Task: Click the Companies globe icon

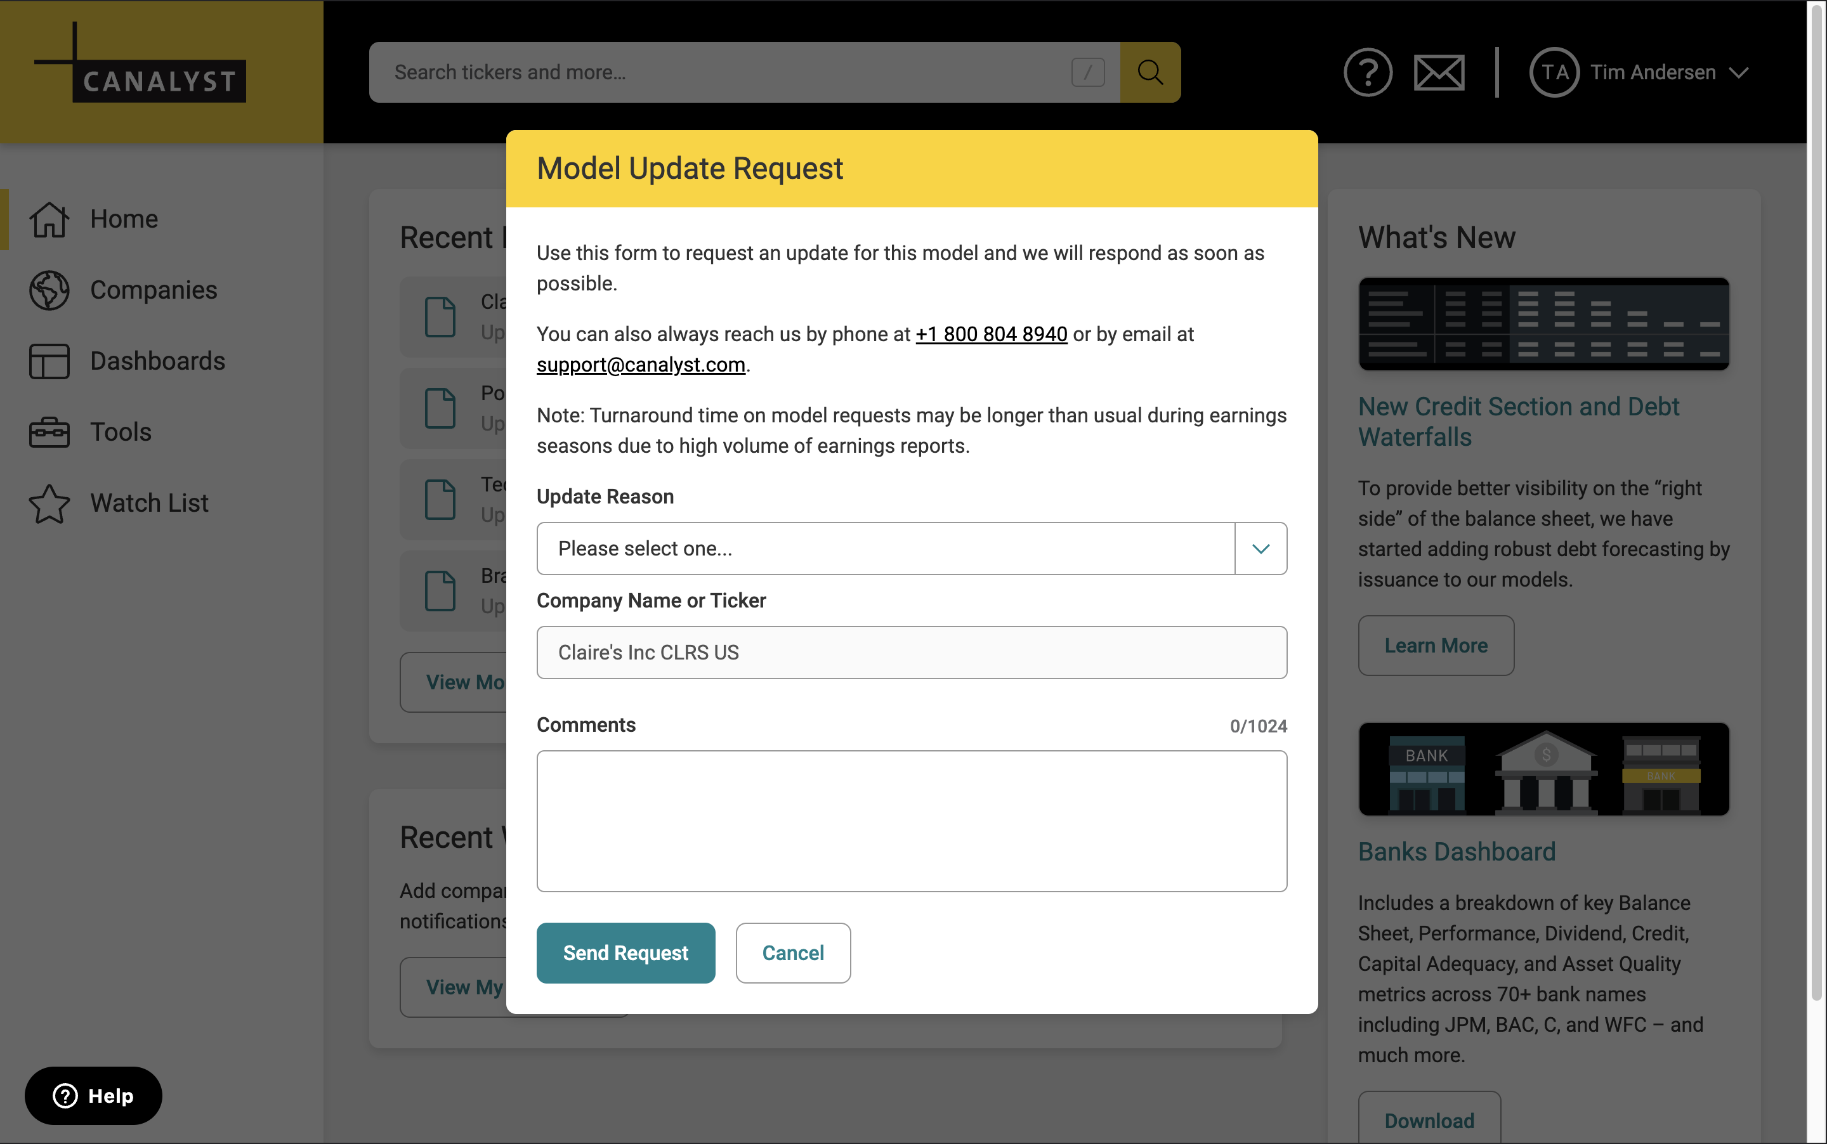Action: coord(49,290)
